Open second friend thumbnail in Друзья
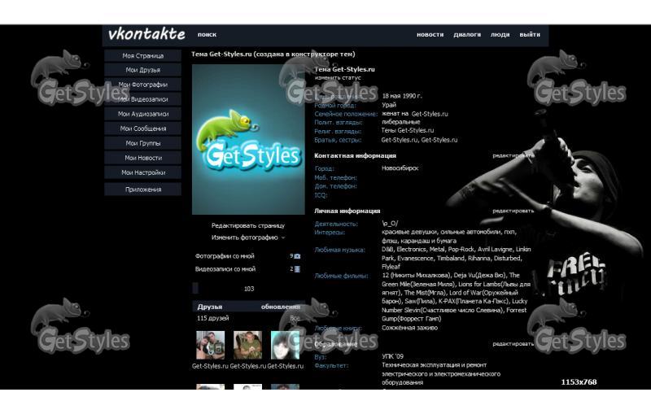 247,345
